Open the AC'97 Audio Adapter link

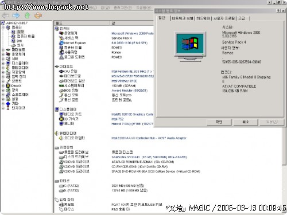pos(149,138)
